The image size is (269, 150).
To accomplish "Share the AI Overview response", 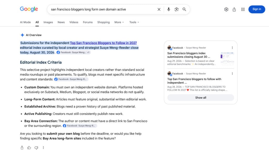I will [22, 148].
